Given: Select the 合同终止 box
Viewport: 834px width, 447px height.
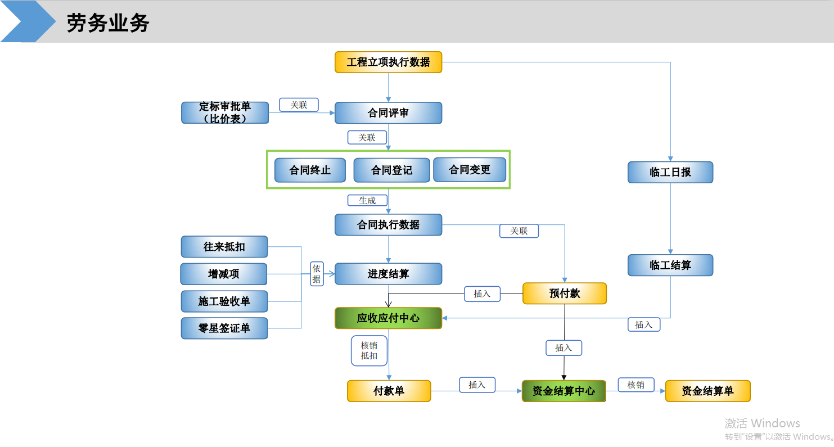Looking at the screenshot, I should [310, 170].
